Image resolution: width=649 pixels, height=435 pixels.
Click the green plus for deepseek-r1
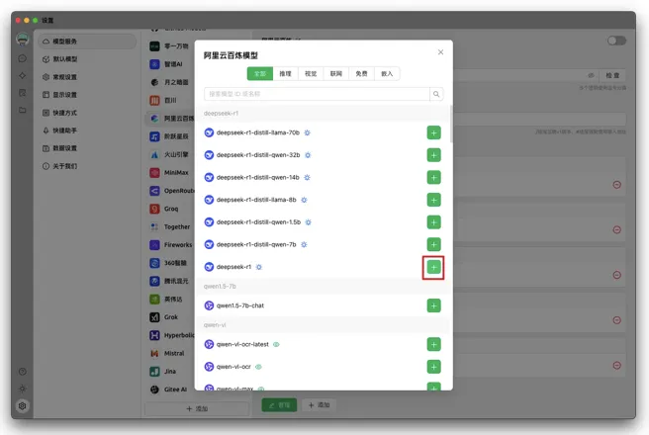433,268
